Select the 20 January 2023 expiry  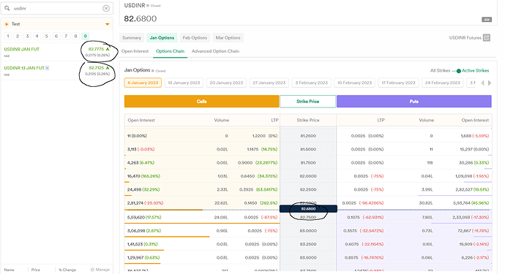226,83
